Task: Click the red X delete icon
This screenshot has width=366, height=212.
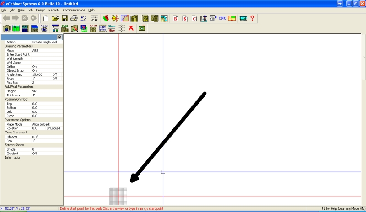Action: tap(131, 28)
